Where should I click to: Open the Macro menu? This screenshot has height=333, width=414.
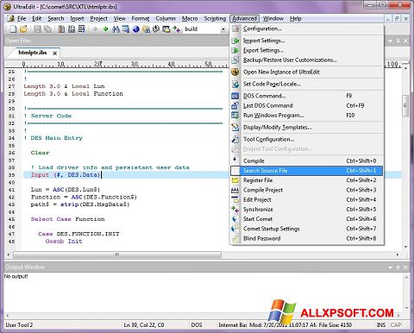[x=190, y=19]
